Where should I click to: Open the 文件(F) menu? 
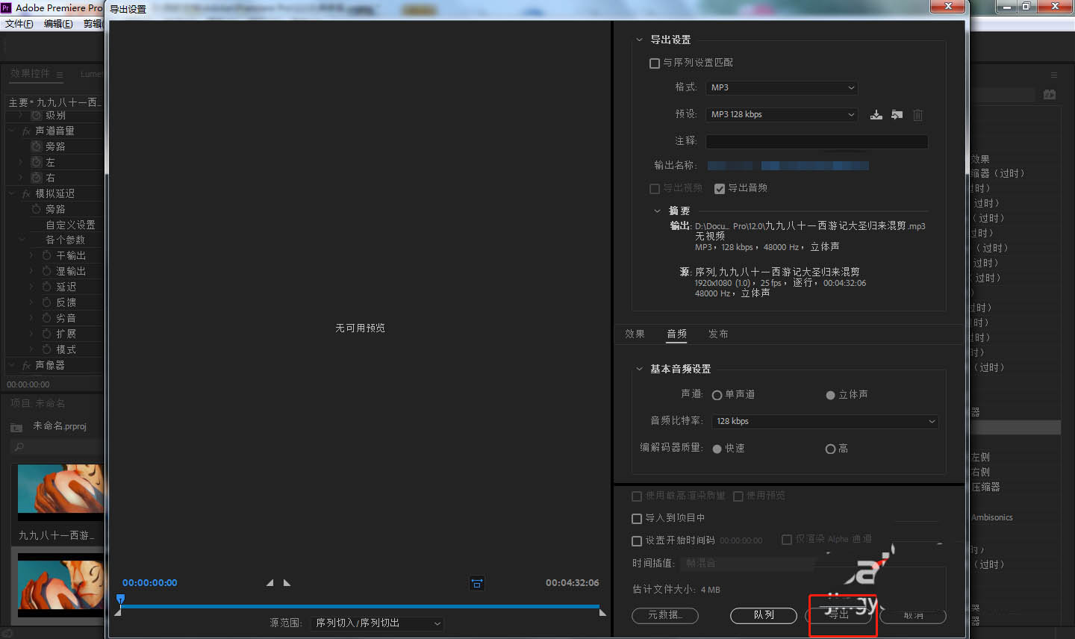click(x=19, y=24)
